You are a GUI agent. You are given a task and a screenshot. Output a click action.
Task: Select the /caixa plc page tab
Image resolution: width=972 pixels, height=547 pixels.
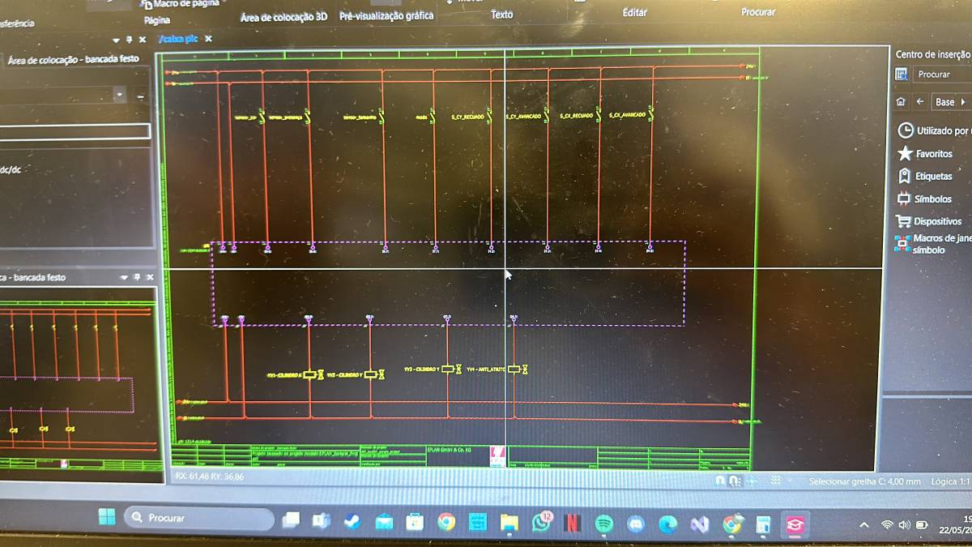coord(178,39)
